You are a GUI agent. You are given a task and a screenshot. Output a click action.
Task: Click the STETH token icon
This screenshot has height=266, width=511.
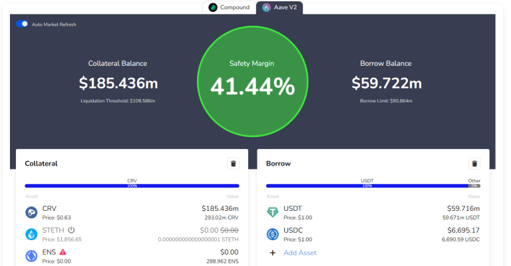coord(32,235)
